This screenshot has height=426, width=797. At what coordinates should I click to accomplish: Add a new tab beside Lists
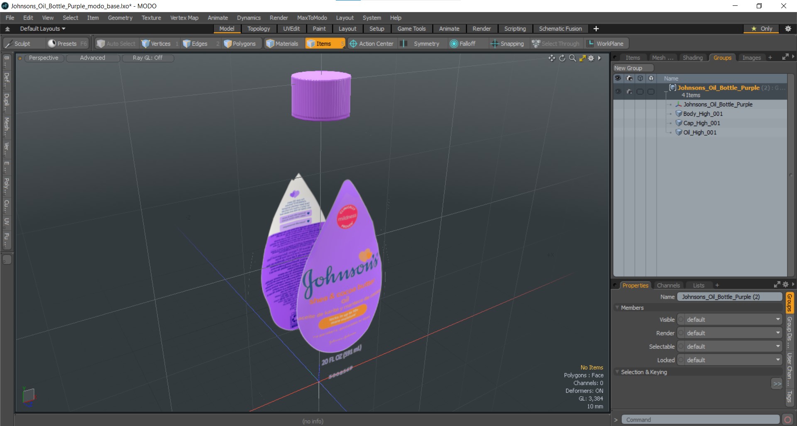(x=717, y=285)
